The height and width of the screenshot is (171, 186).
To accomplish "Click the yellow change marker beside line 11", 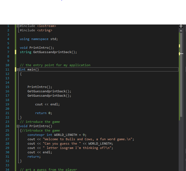I will click(x=16, y=69).
